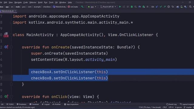Open the Logcat tool window
Screen dimensions: 194x109
tap(46, 104)
